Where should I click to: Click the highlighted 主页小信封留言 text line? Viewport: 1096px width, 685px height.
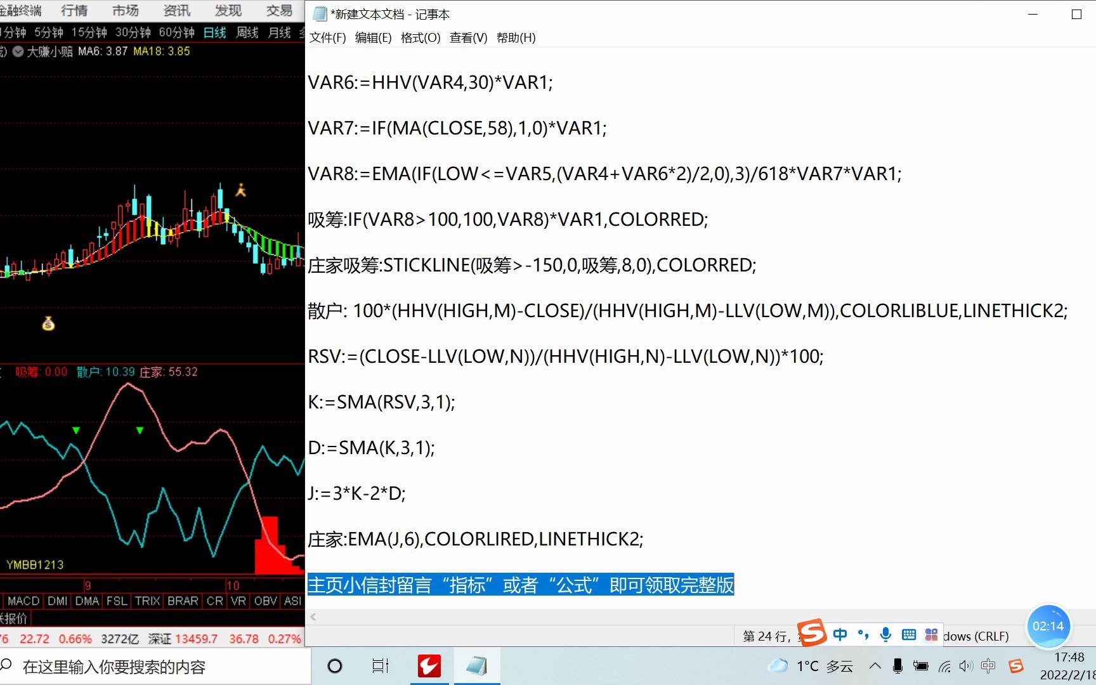521,584
